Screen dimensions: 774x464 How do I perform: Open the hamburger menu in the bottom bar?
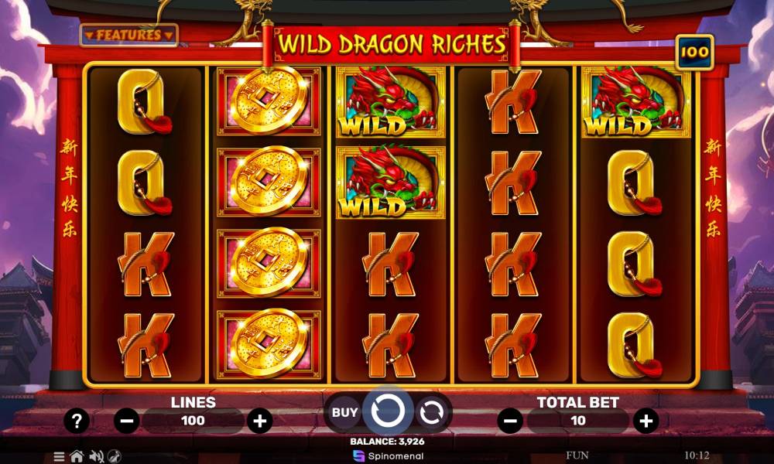(59, 456)
